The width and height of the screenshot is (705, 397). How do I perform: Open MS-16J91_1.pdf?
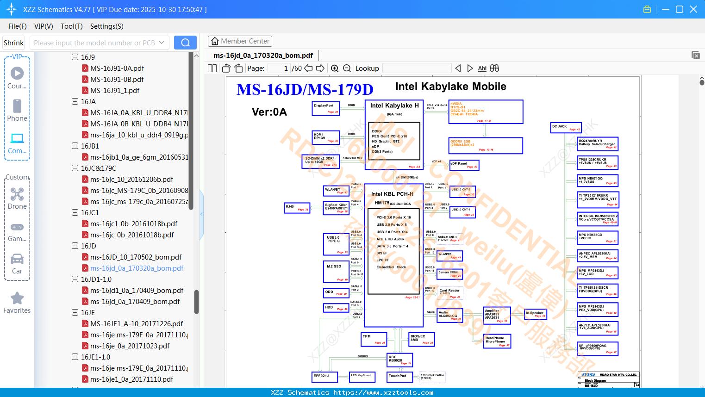pos(115,90)
